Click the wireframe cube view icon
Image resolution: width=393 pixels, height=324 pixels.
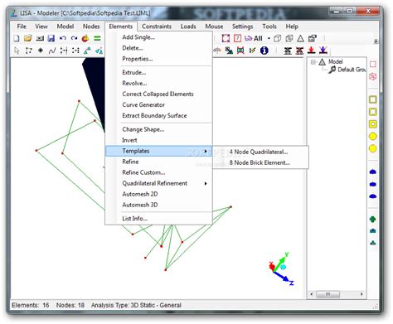[277, 38]
